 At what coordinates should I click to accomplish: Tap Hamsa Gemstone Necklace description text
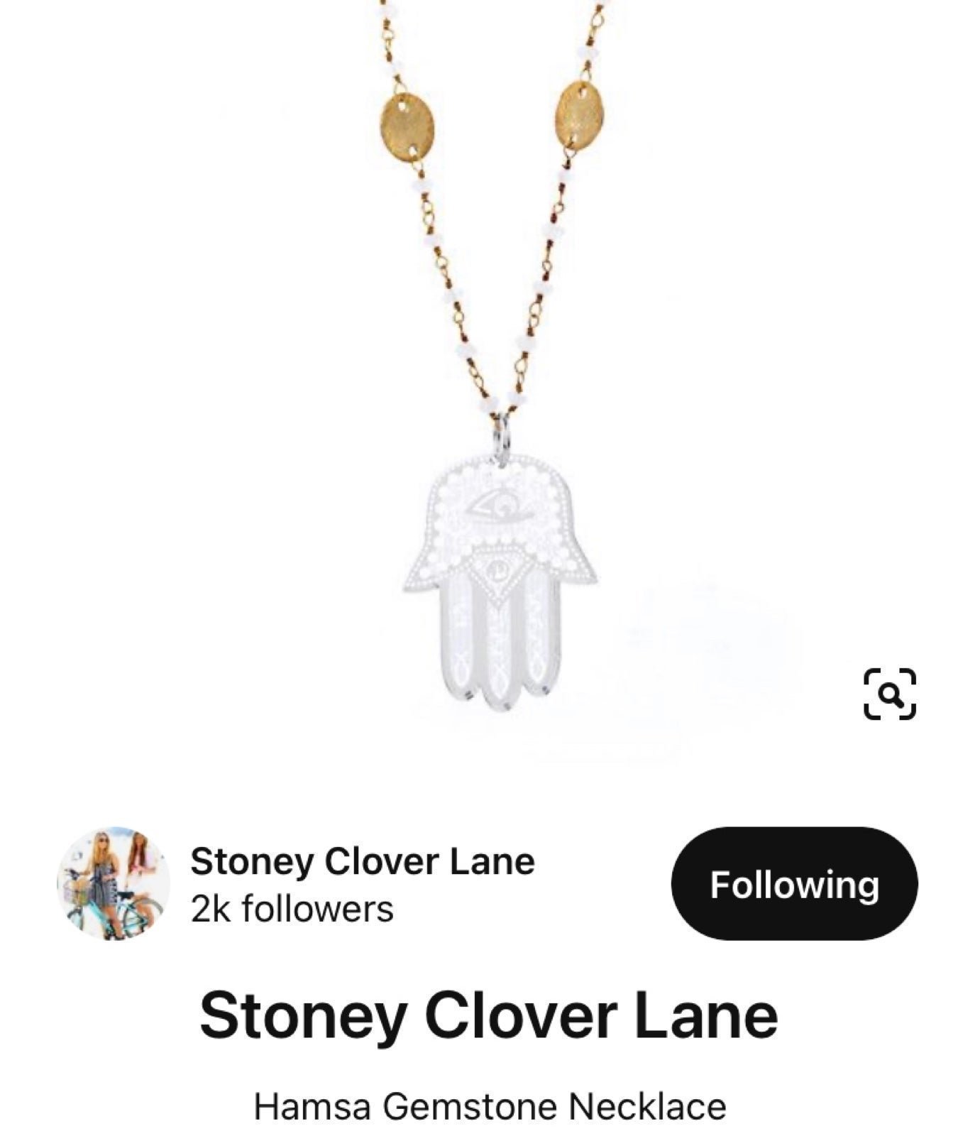(490, 1106)
